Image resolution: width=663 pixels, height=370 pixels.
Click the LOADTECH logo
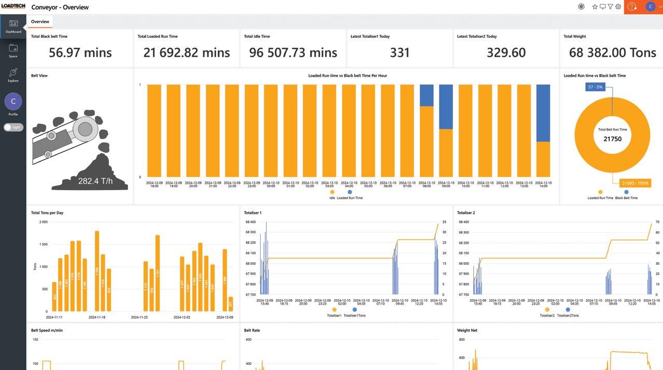[12, 7]
